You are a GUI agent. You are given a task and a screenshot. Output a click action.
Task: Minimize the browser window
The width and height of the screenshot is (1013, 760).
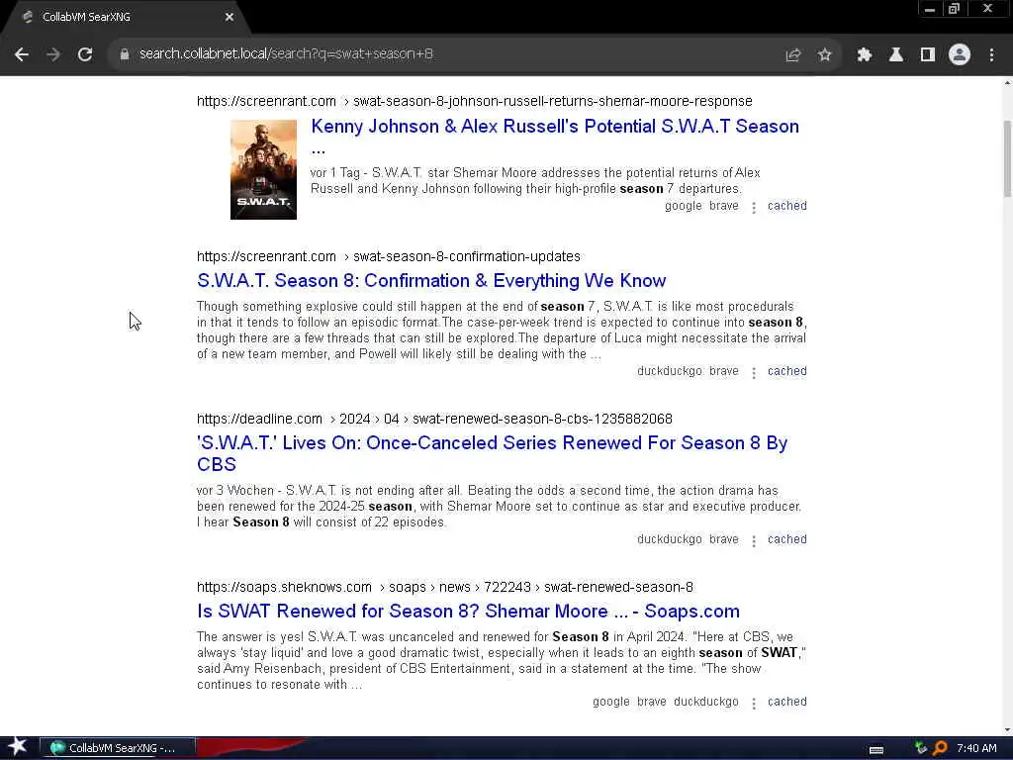(x=930, y=9)
